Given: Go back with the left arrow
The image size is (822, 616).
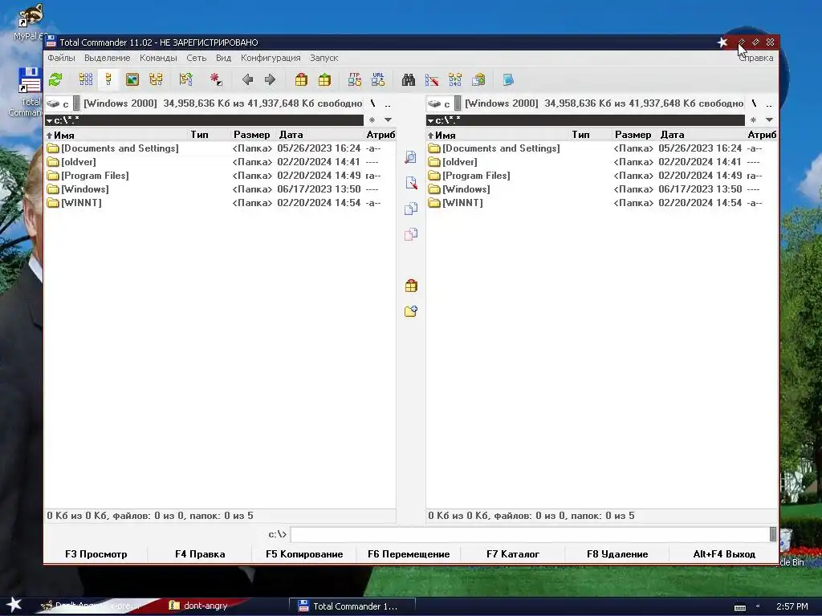Looking at the screenshot, I should (x=247, y=79).
